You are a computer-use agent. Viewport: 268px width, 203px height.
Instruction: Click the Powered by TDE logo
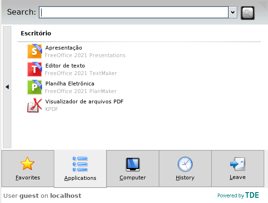click(x=238, y=195)
